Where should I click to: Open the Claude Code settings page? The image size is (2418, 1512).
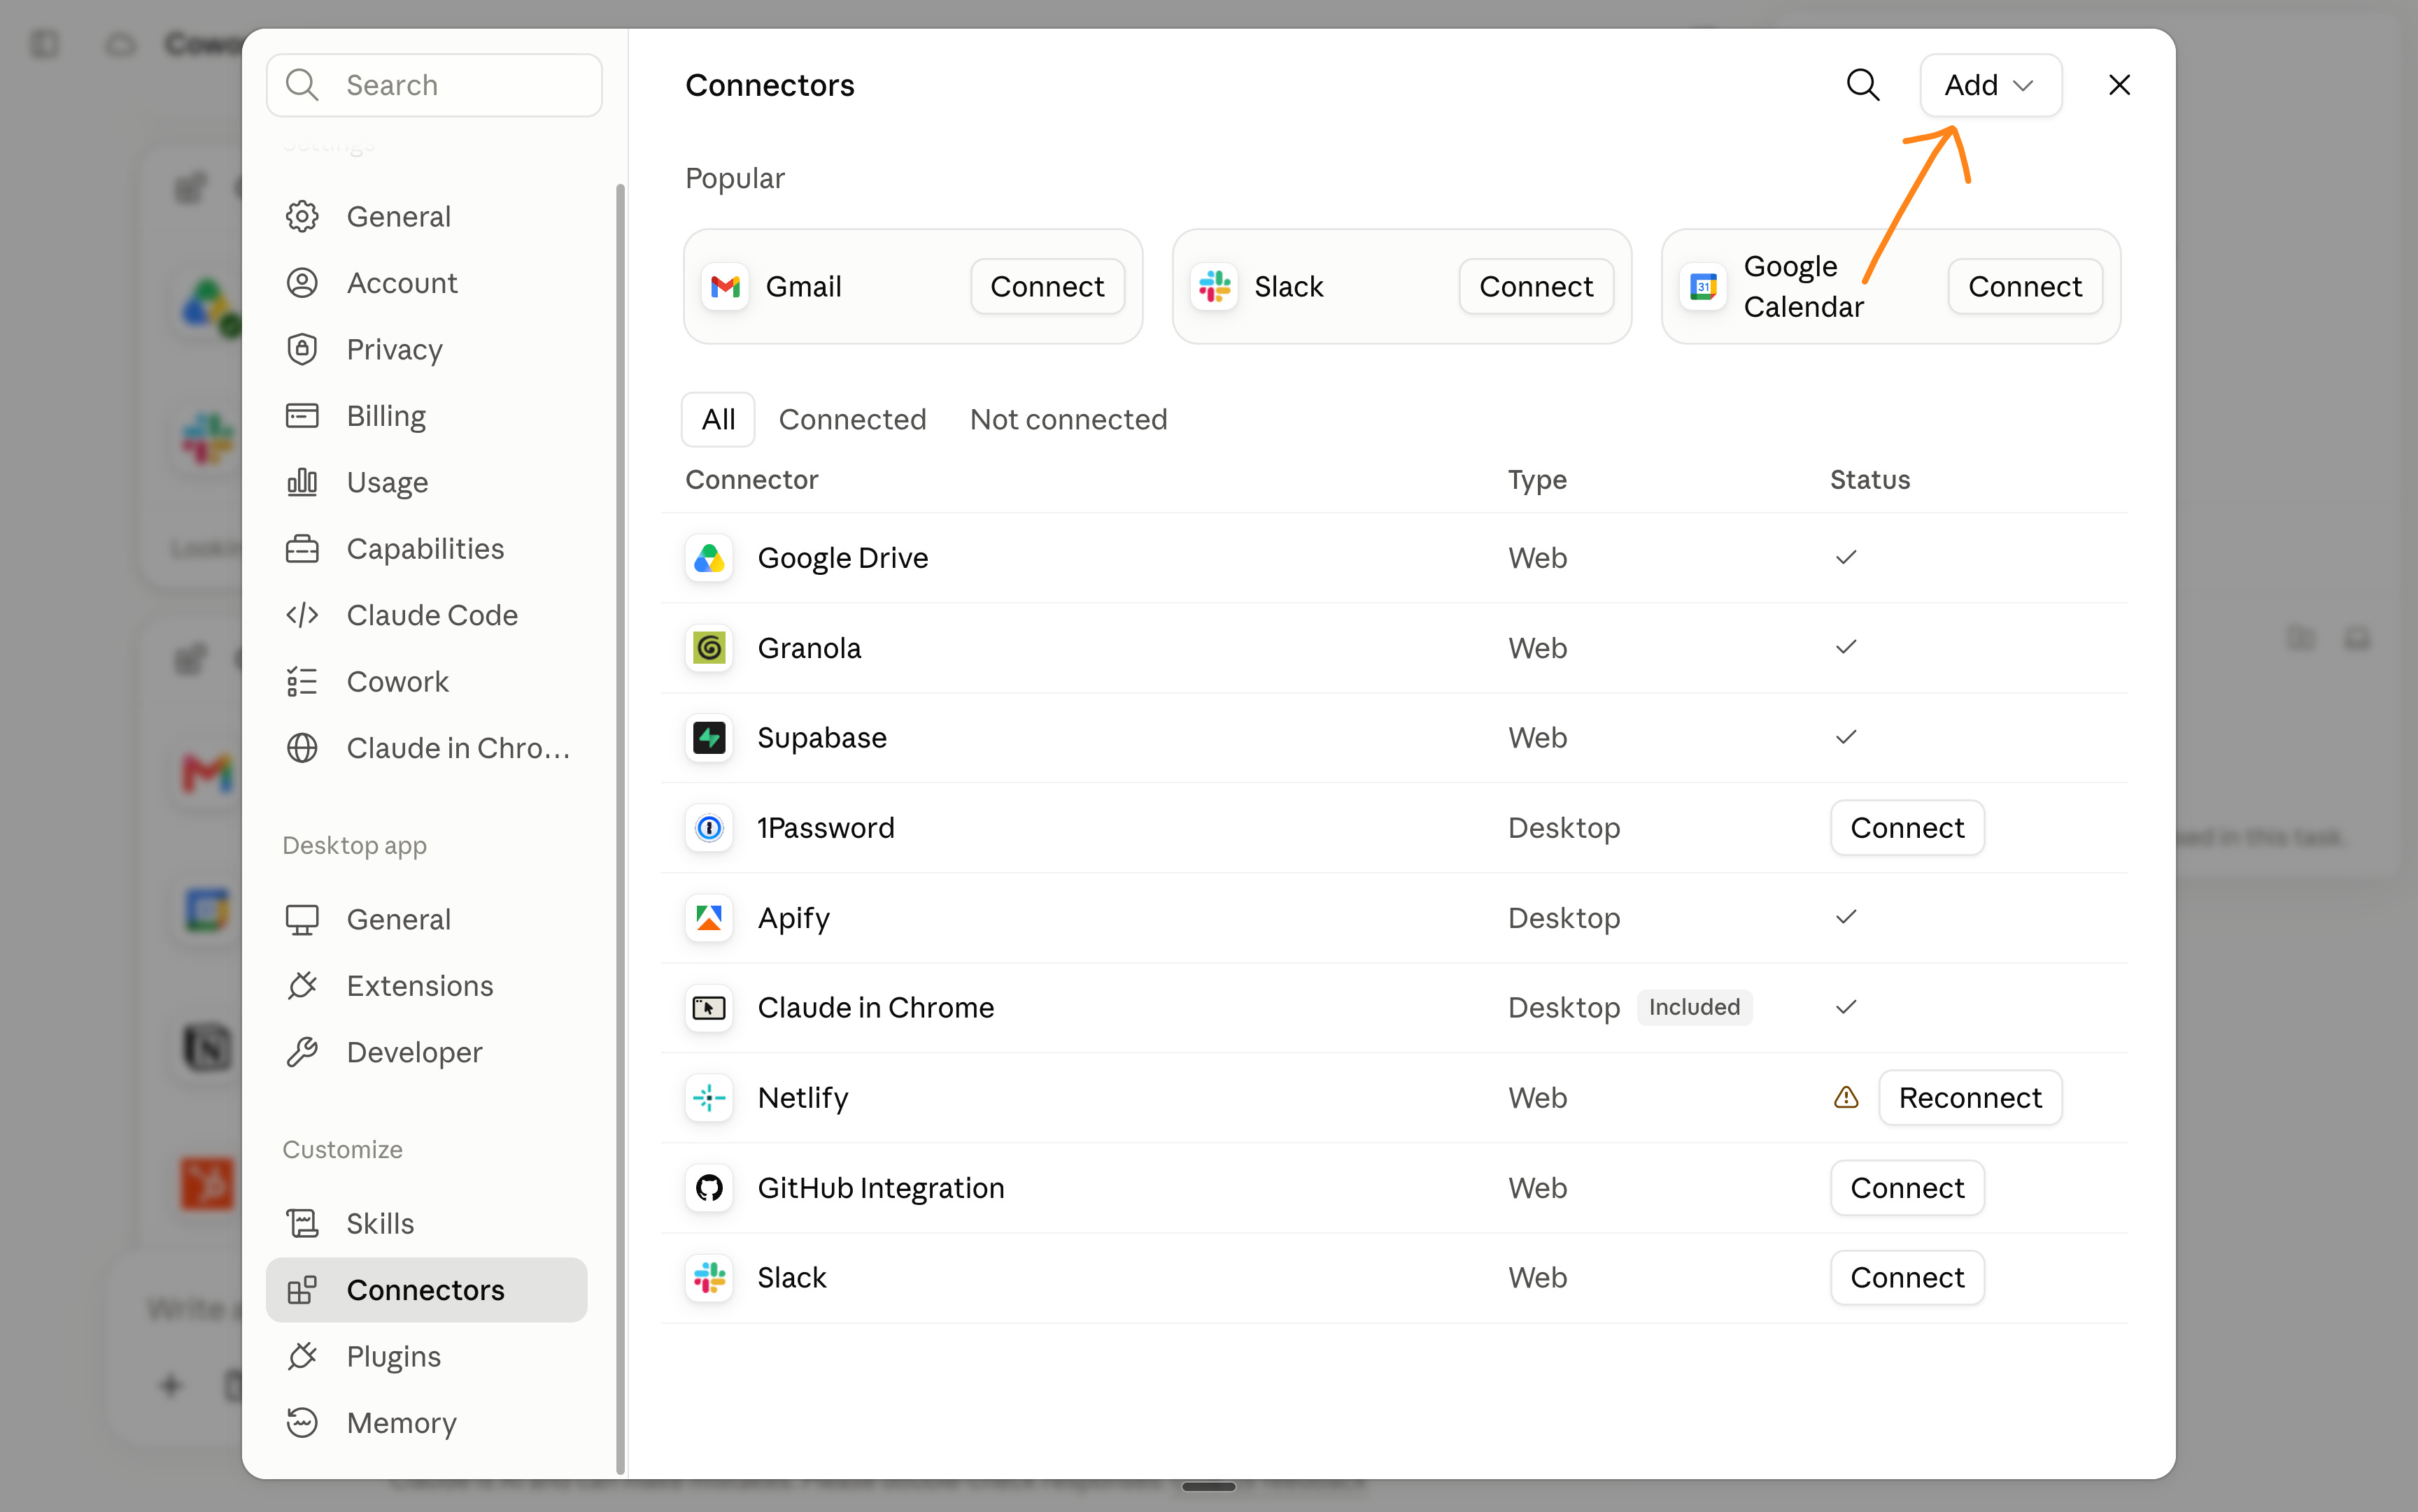coord(426,615)
